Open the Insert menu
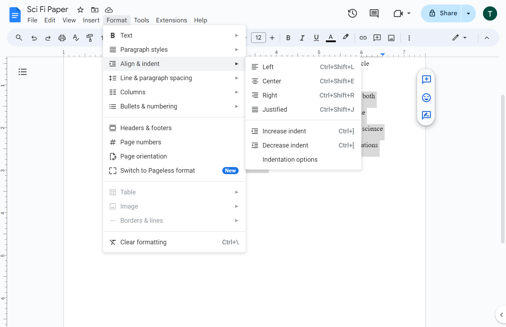This screenshot has width=506, height=327. coord(91,20)
